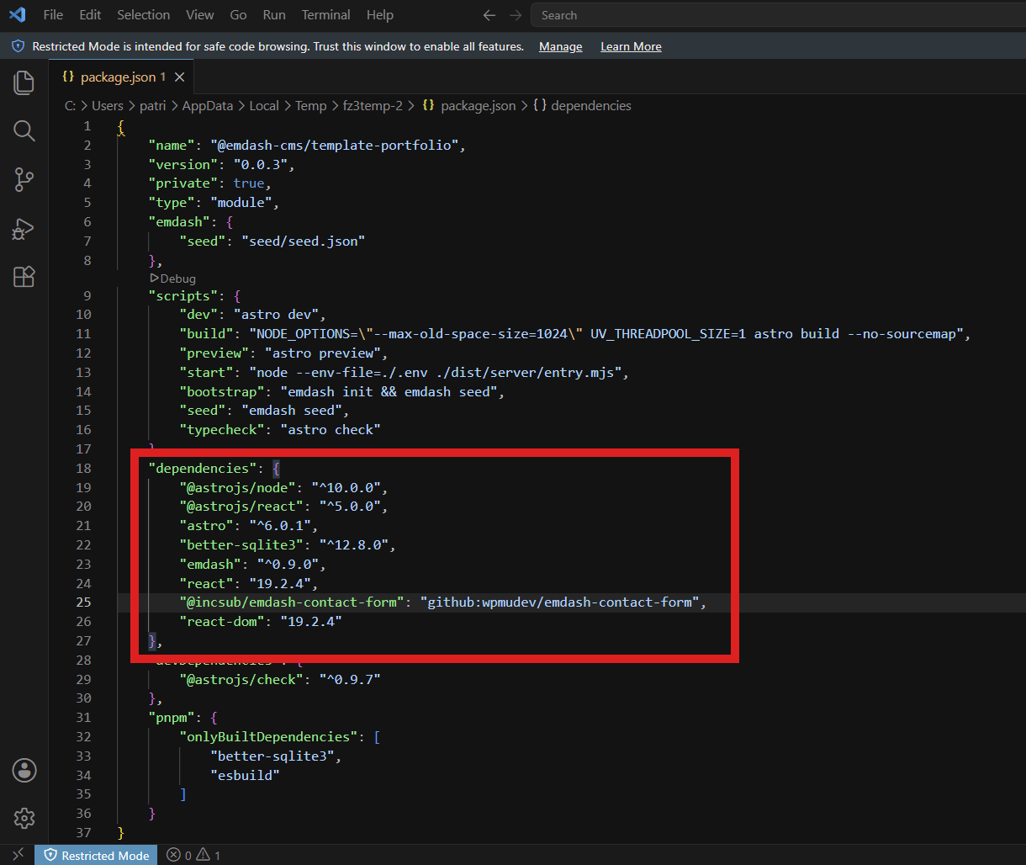Click the remote window status bar icon
Screen dimensions: 1026x865
(x=18, y=855)
